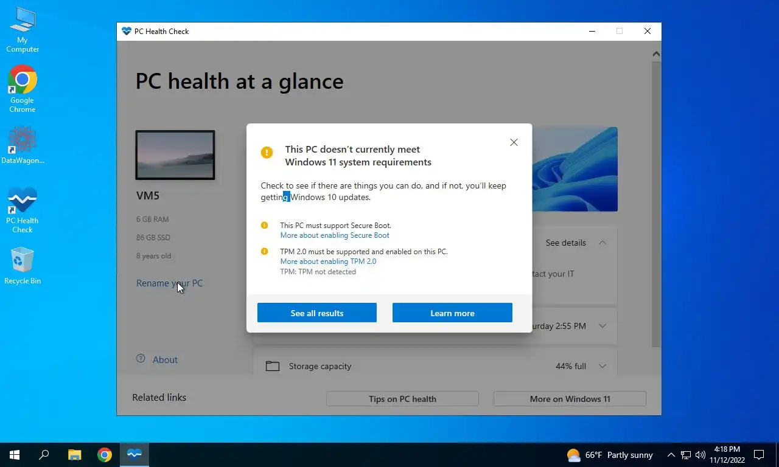The height and width of the screenshot is (467, 779).
Task: Click the TPM 2.0 warning icon
Action: click(x=264, y=251)
